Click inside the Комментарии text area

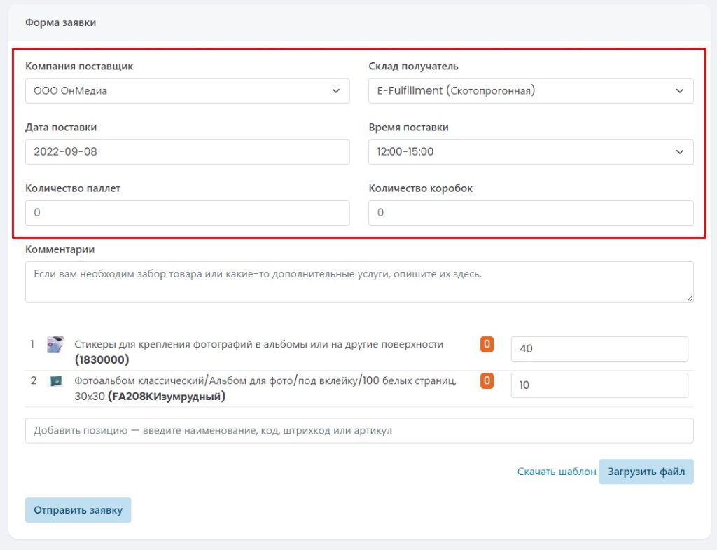(358, 282)
